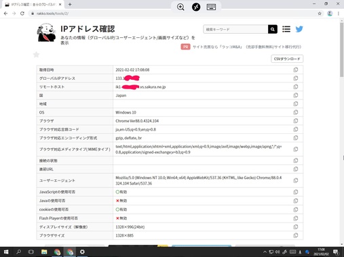Bookmark this page with the star icon
Screen dimensions: 344x257
pos(320,14)
